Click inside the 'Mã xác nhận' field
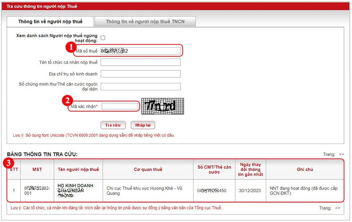 pos(120,106)
